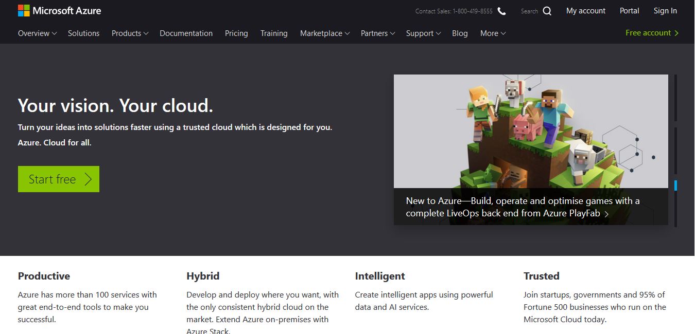
Task: Click the chevron inside the Start free button
Action: click(x=88, y=179)
